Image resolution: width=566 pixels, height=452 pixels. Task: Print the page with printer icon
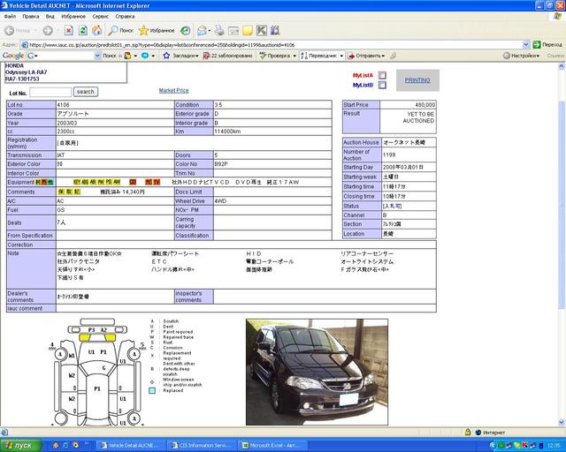click(x=219, y=31)
